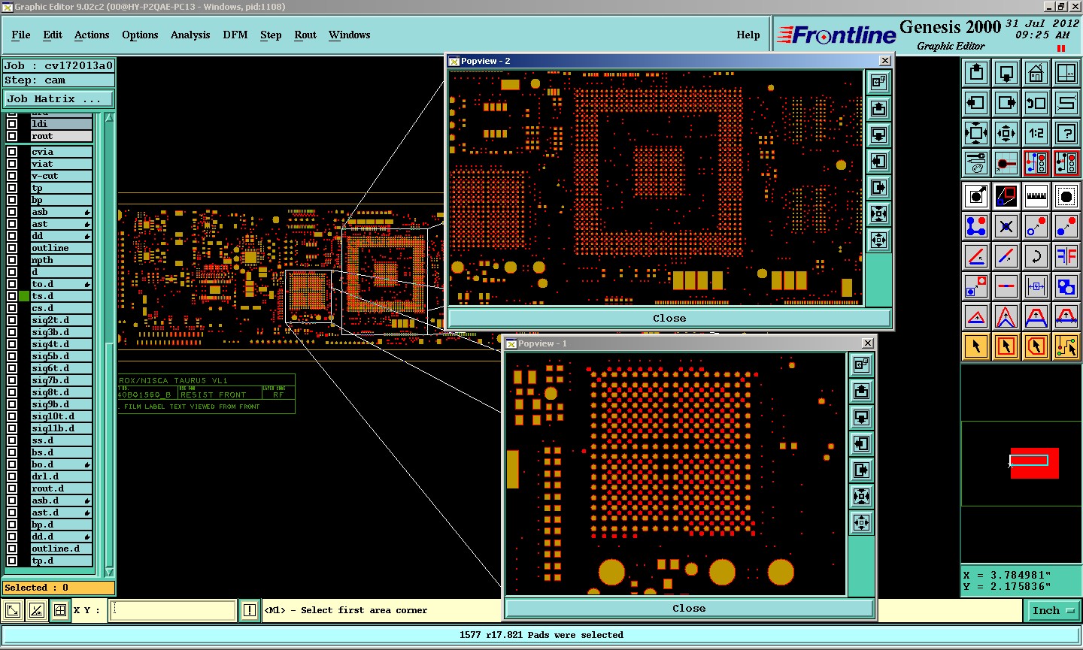Toggle the checkbox for layer tp.d
This screenshot has width=1083, height=650.
12,561
